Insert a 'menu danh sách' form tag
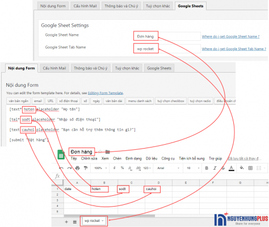Image resolution: width=269 pixels, height=227 pixels. (x=140, y=101)
